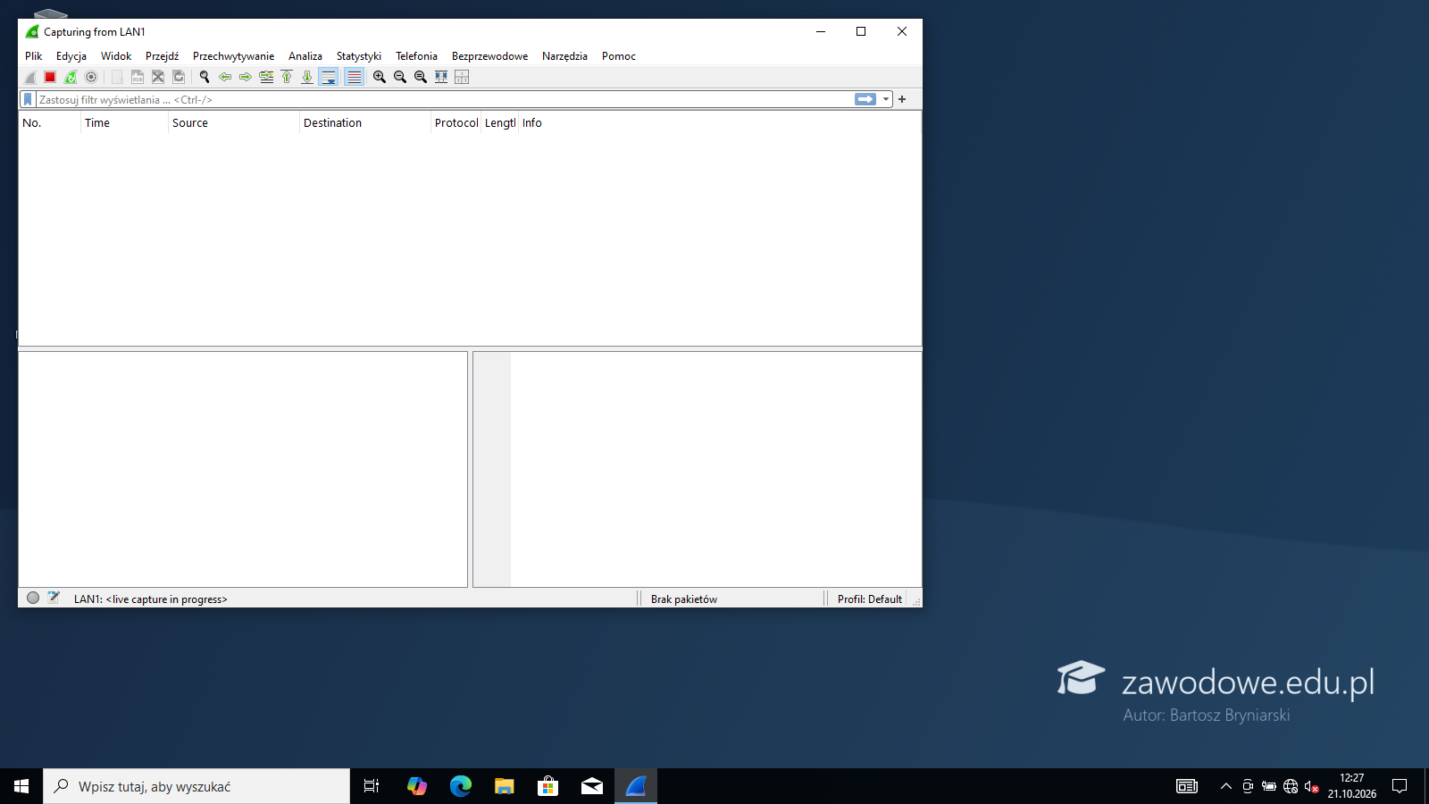Edit capture file properties in status bar
This screenshot has height=804, width=1429.
(54, 598)
